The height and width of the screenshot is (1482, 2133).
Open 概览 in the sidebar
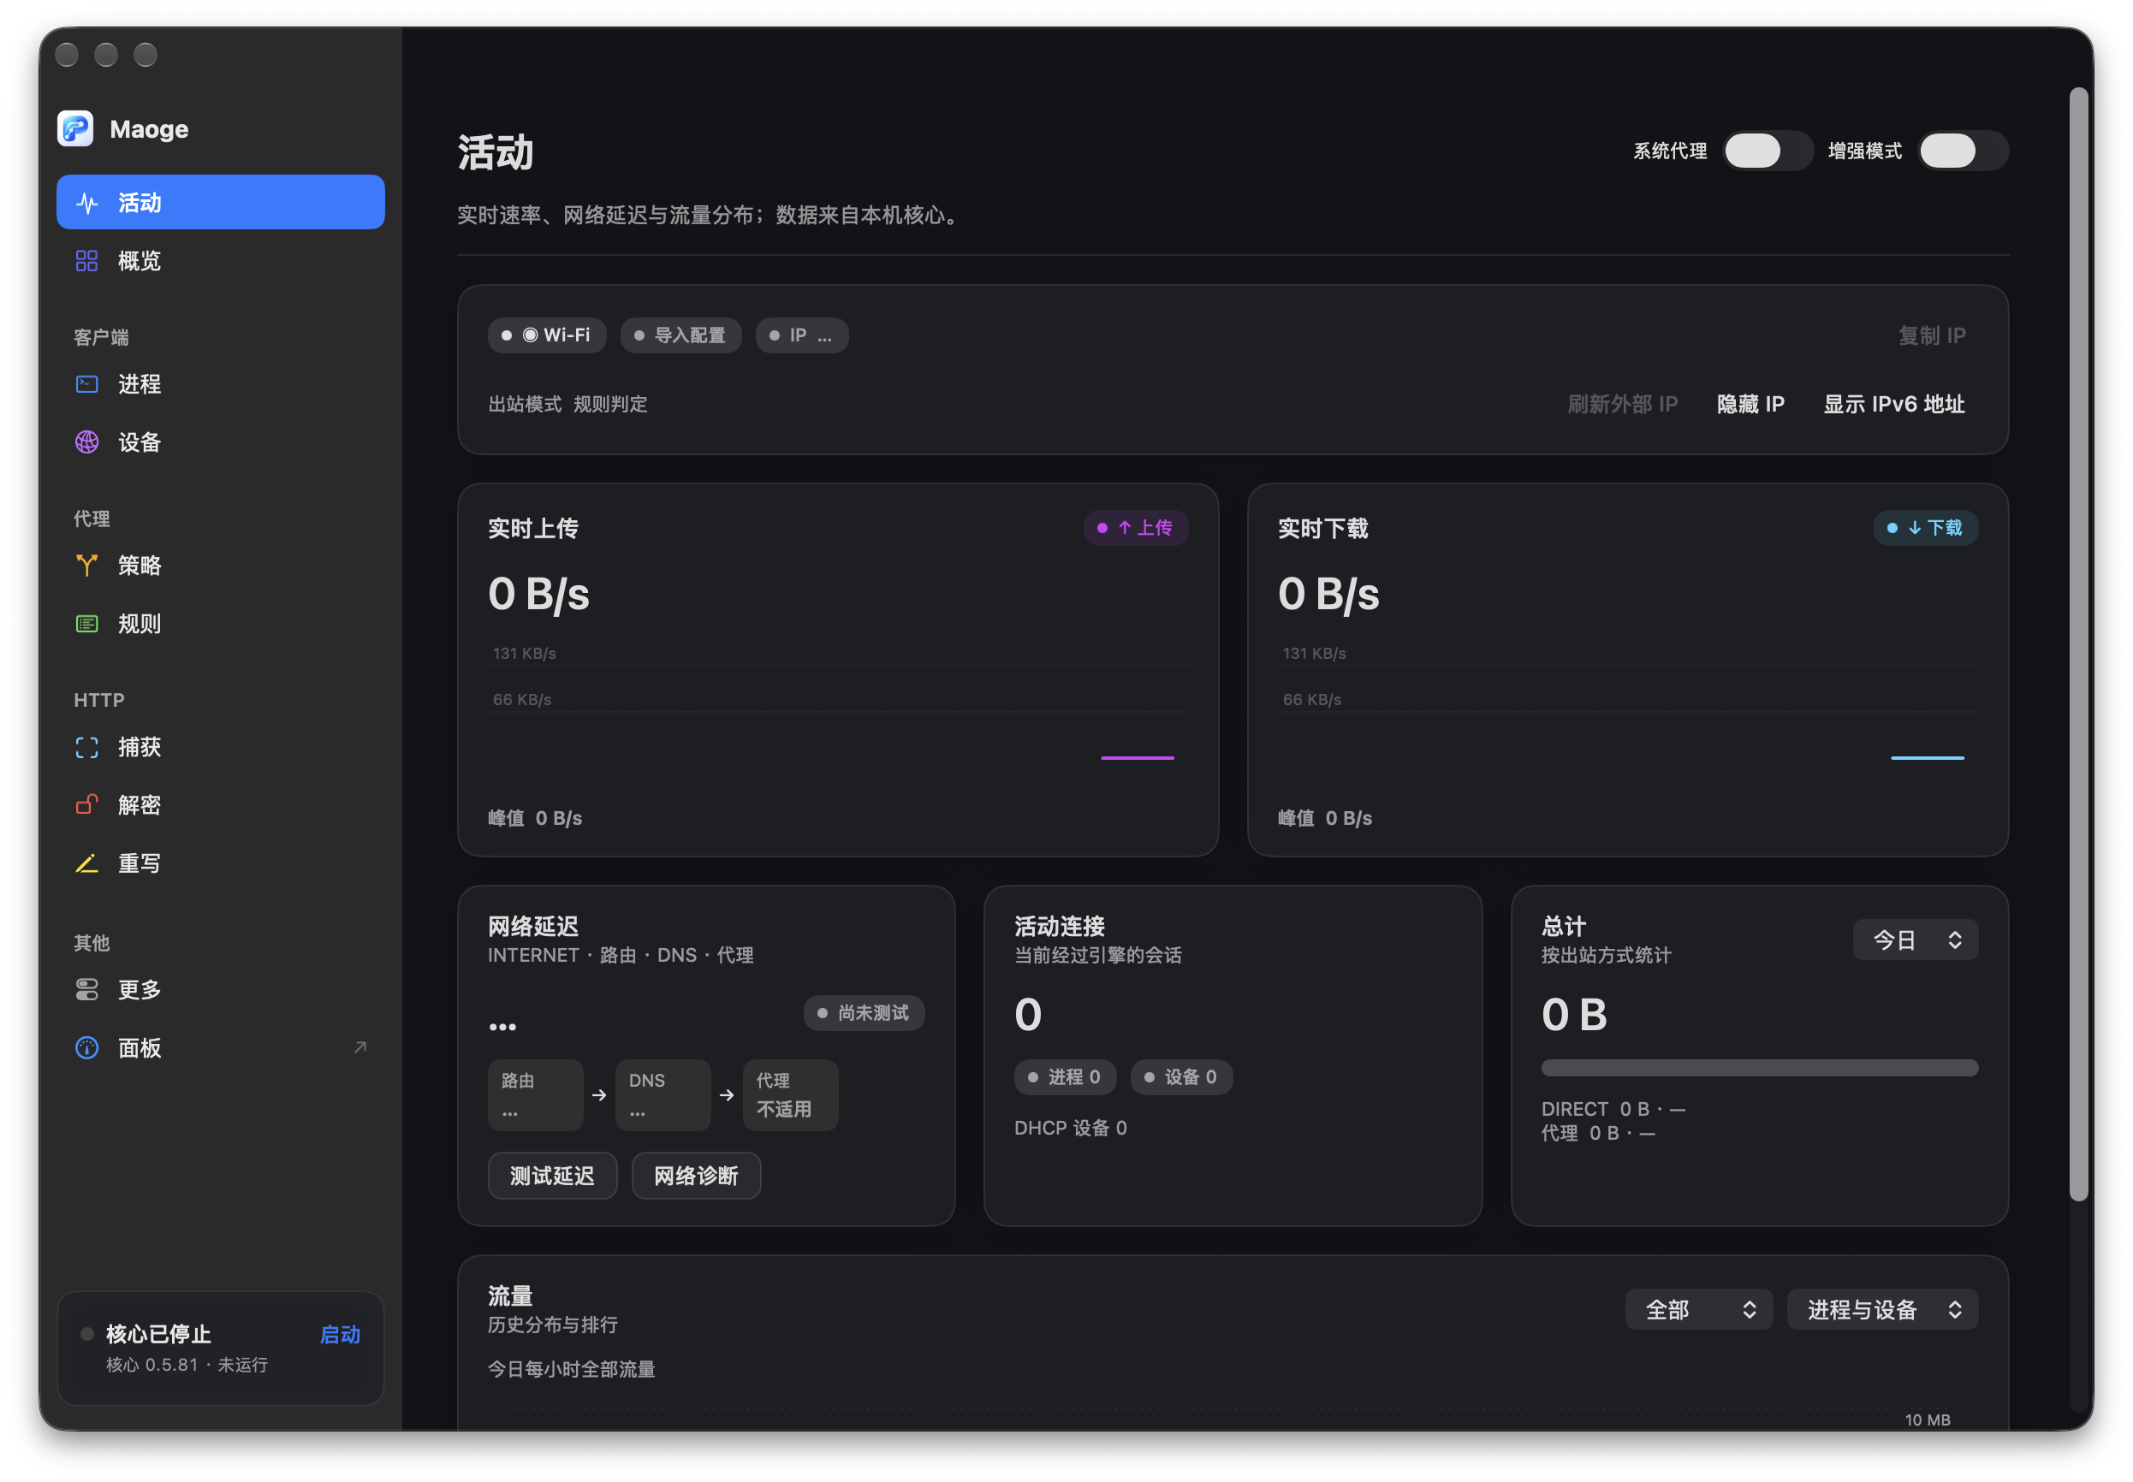pos(220,261)
